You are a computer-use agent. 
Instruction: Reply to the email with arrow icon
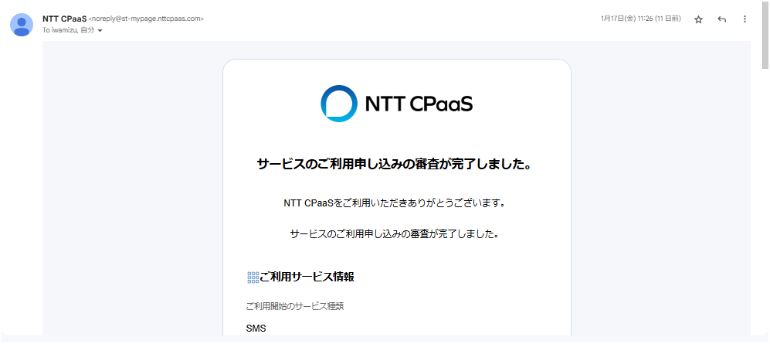pyautogui.click(x=721, y=19)
